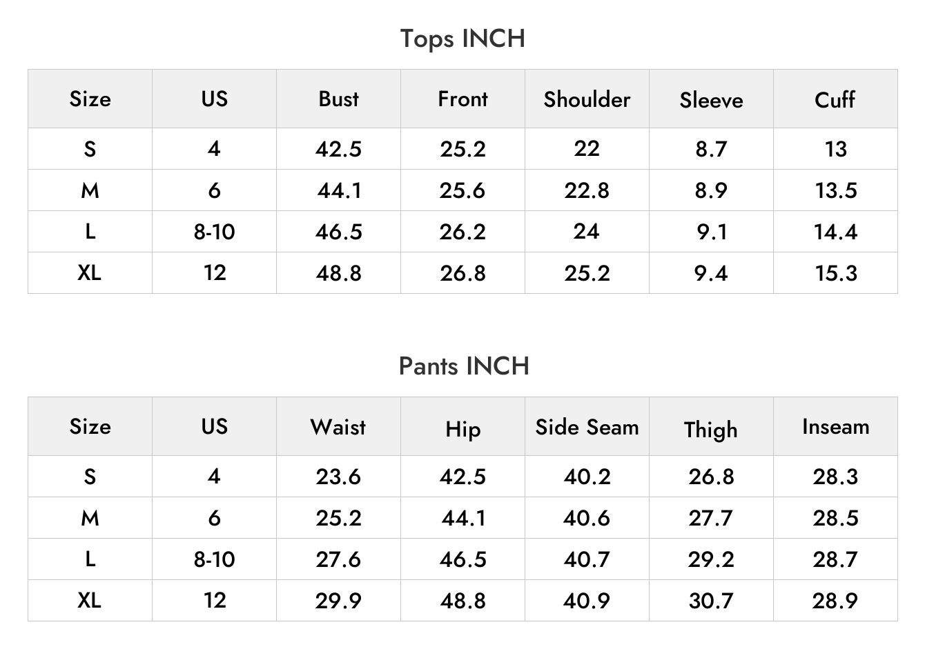The image size is (925, 669).
Task: Click the 8-10 US size in Pants table
Action: pyautogui.click(x=214, y=559)
